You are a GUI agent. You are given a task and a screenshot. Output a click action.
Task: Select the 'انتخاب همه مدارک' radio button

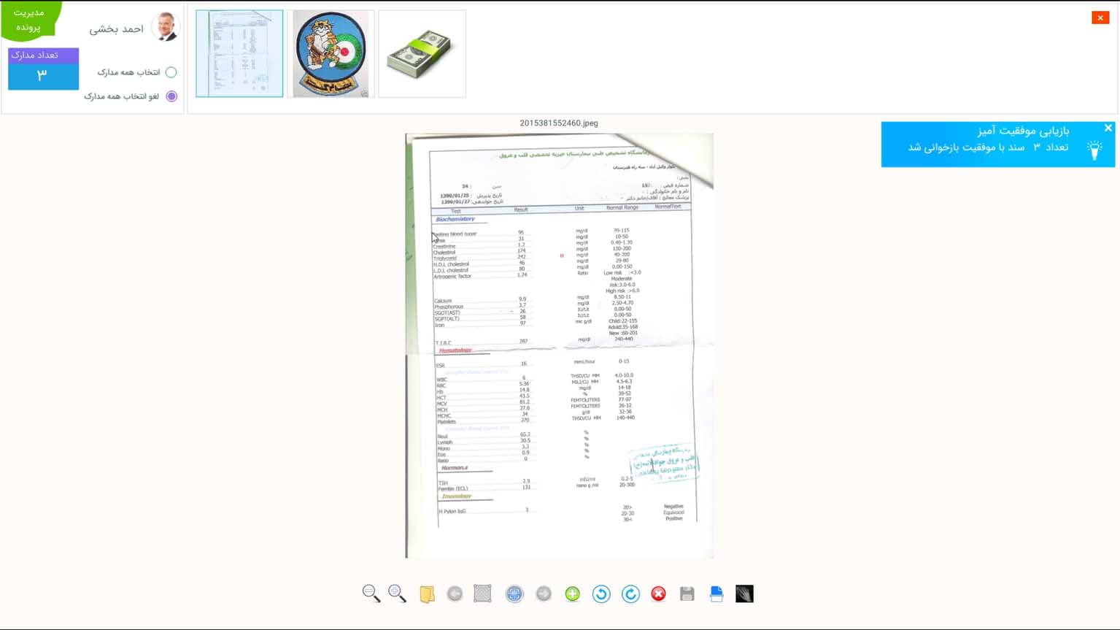[x=171, y=72]
